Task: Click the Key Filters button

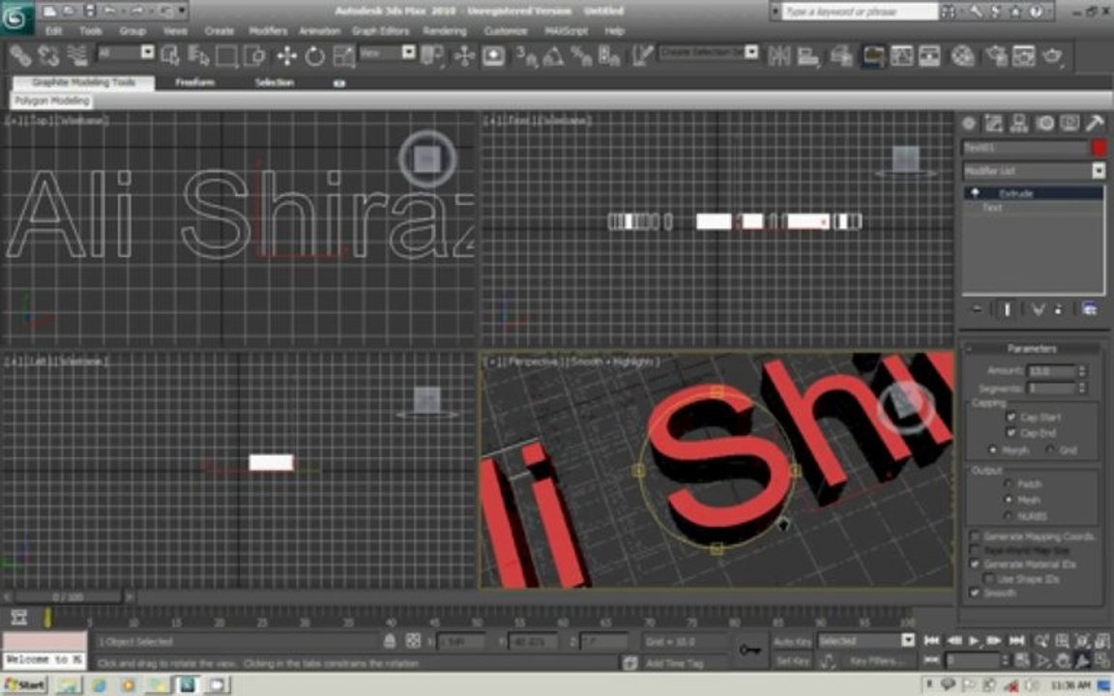Action: (x=877, y=660)
